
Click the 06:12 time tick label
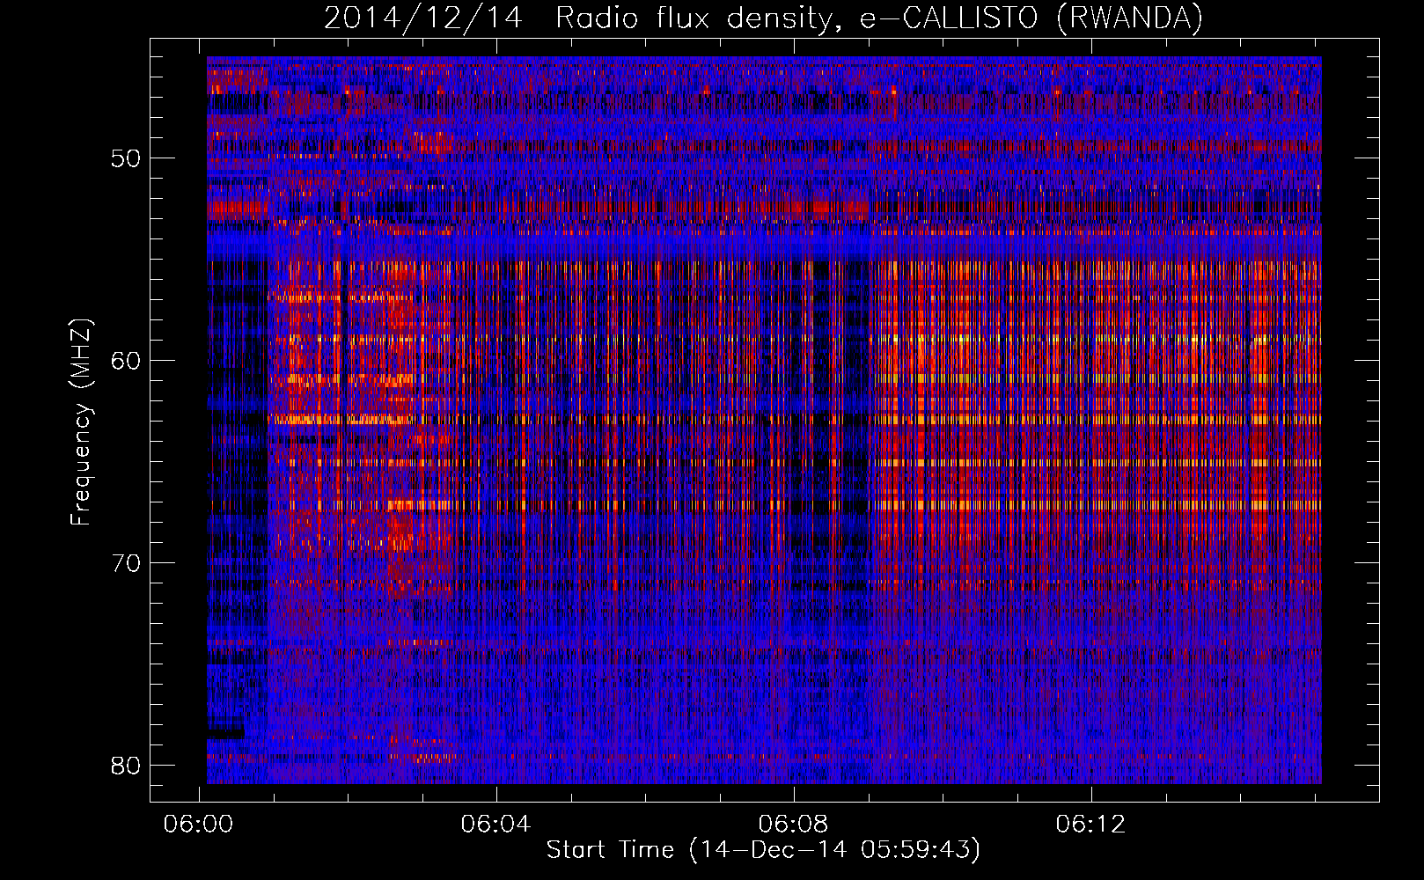(x=1091, y=825)
